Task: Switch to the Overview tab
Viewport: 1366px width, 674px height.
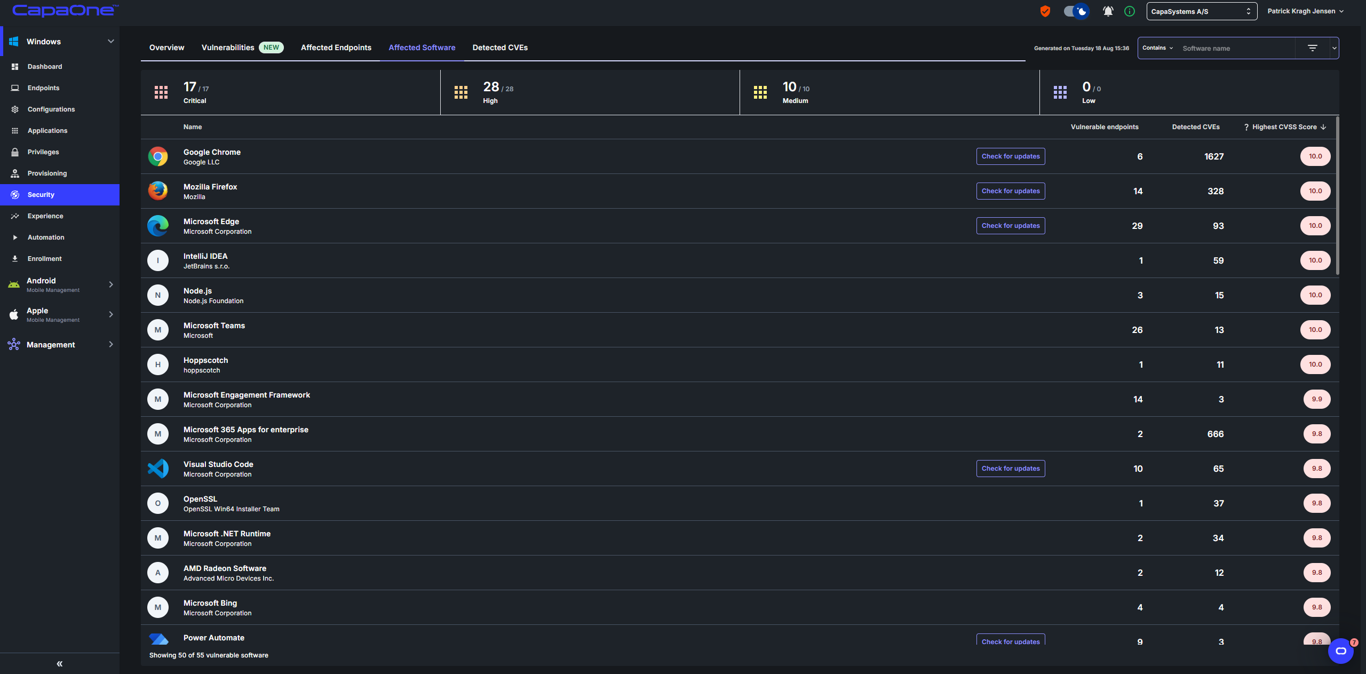Action: click(166, 47)
